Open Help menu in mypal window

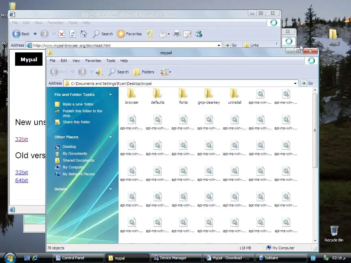[x=124, y=61]
